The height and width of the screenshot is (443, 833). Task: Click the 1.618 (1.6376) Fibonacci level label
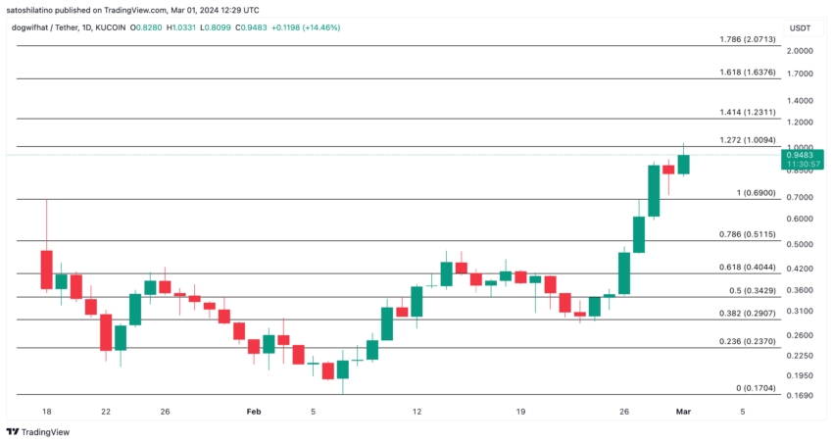(748, 73)
